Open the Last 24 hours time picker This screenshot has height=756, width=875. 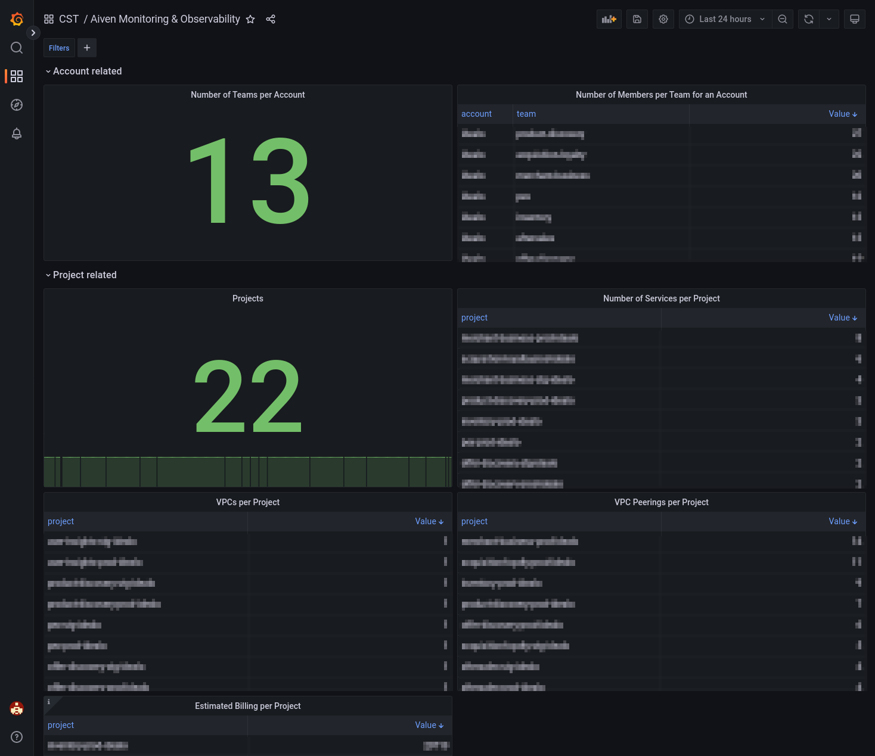coord(725,19)
